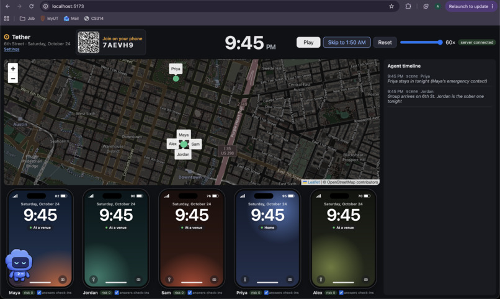Click the server connected status badge
This screenshot has height=299, width=500.
coord(476,42)
